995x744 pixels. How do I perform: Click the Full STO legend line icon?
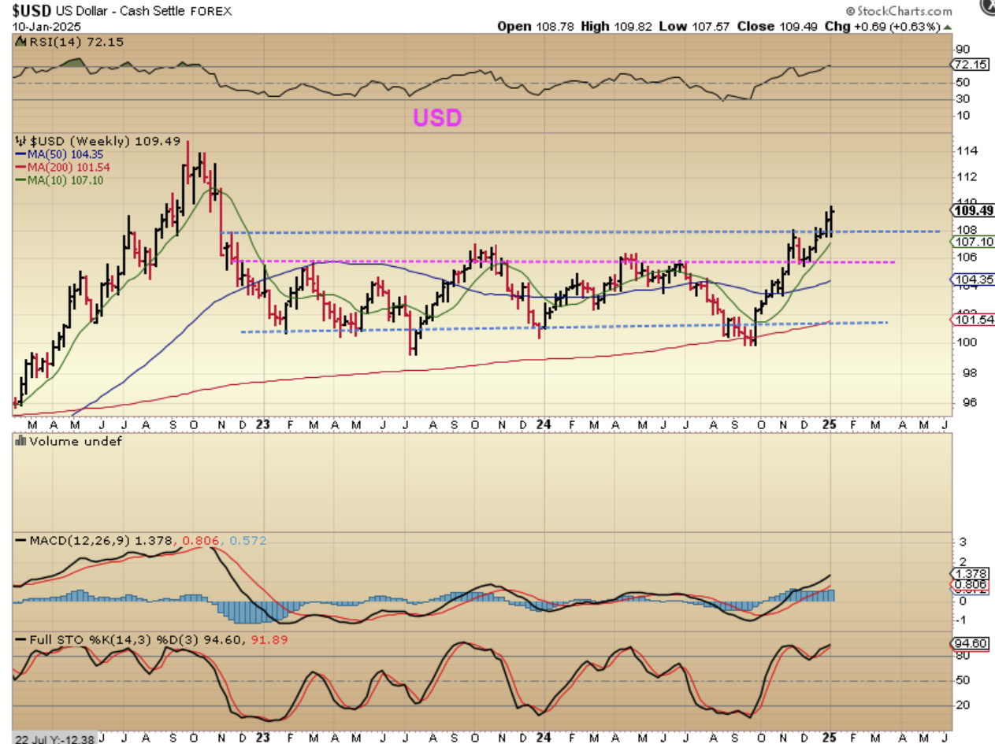(20, 640)
